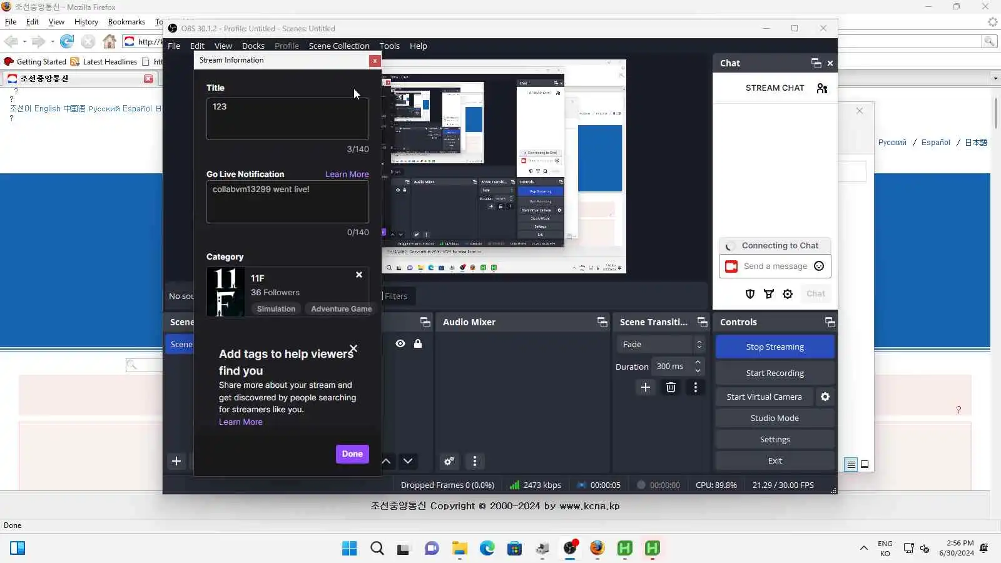Open Advanced Audio Properties gear
This screenshot has height=563, width=1001.
(449, 462)
